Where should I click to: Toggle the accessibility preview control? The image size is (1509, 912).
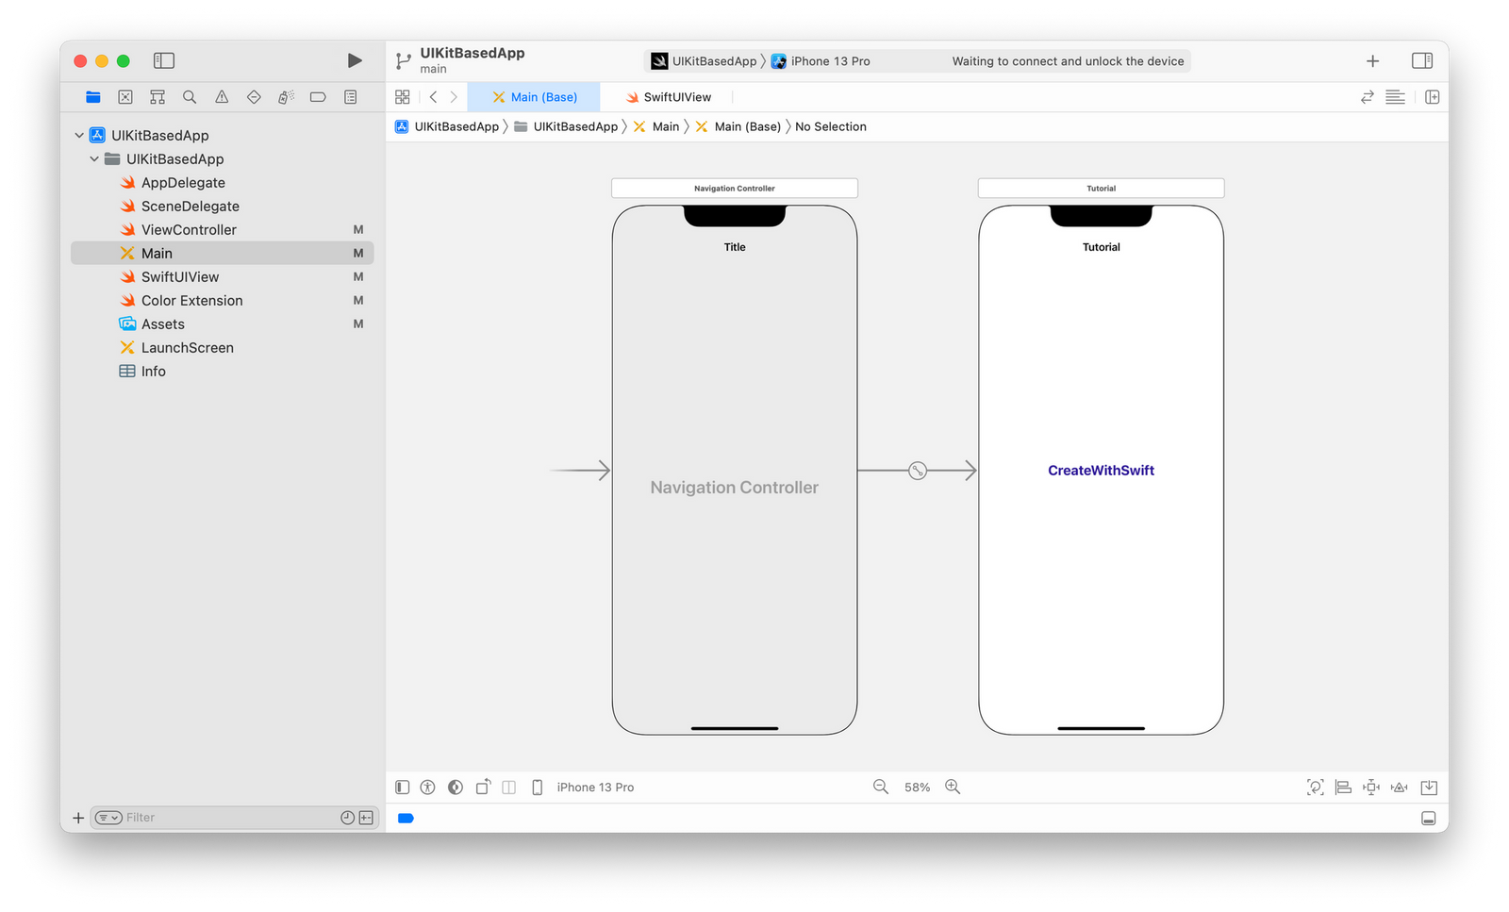point(427,787)
